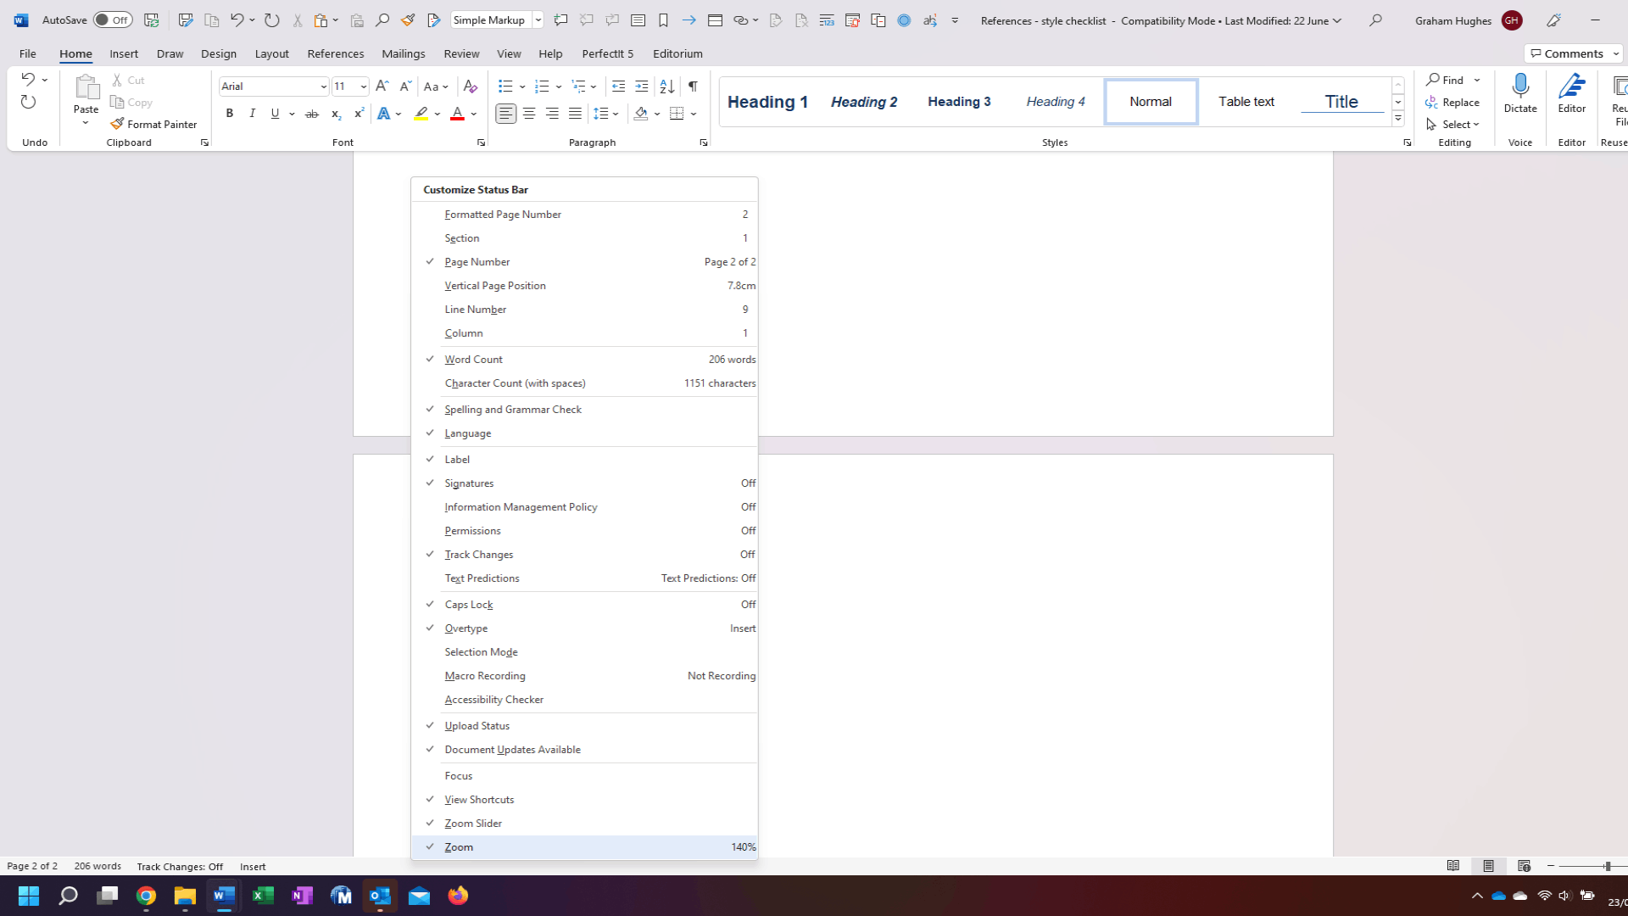
Task: Click Clear All Formatting icon
Action: pyautogui.click(x=471, y=86)
